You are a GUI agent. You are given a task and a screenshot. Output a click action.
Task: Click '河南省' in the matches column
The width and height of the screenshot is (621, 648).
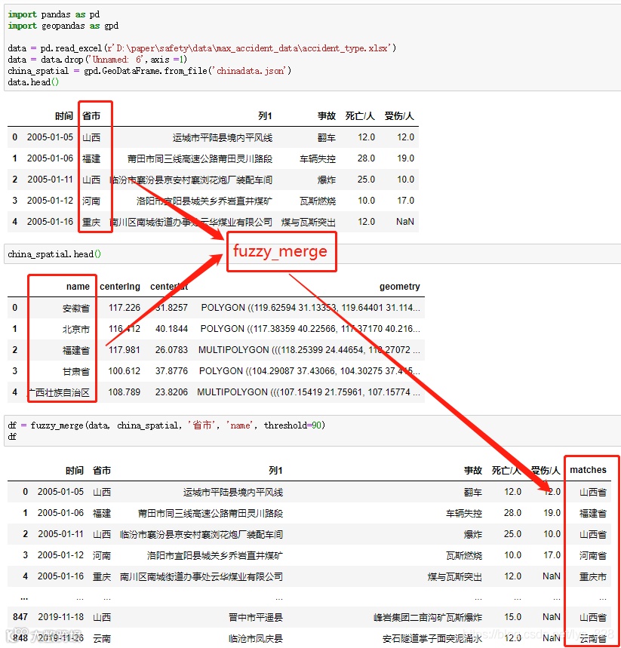pyautogui.click(x=593, y=555)
